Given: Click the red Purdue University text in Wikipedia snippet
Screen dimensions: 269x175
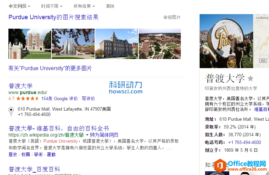Looking at the screenshot, I should pyautogui.click(x=61, y=141).
